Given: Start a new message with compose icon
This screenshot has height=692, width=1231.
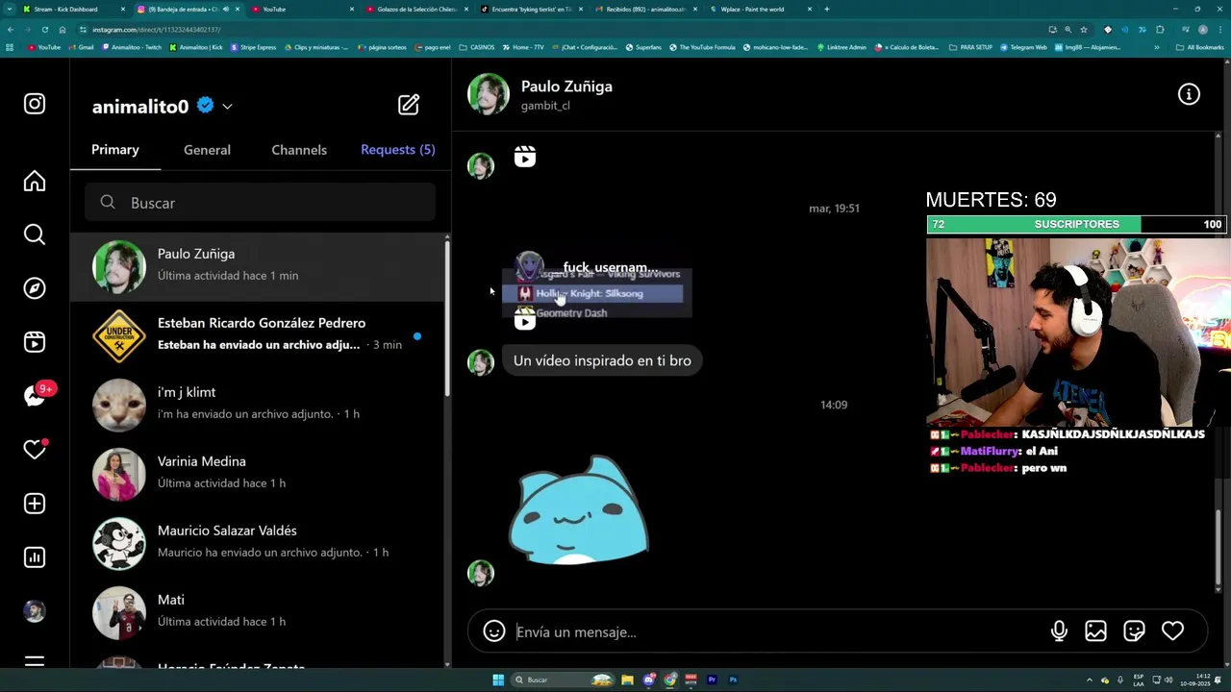Looking at the screenshot, I should [x=409, y=105].
